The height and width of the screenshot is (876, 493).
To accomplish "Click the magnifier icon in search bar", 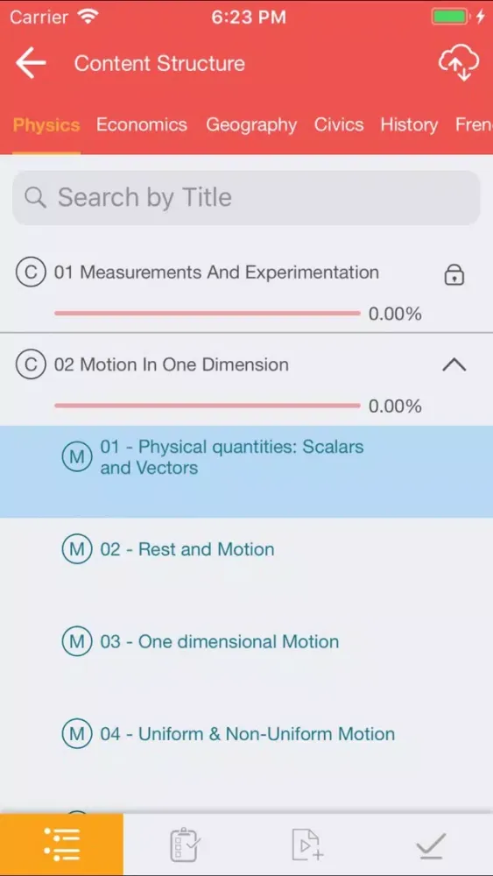I will (35, 198).
